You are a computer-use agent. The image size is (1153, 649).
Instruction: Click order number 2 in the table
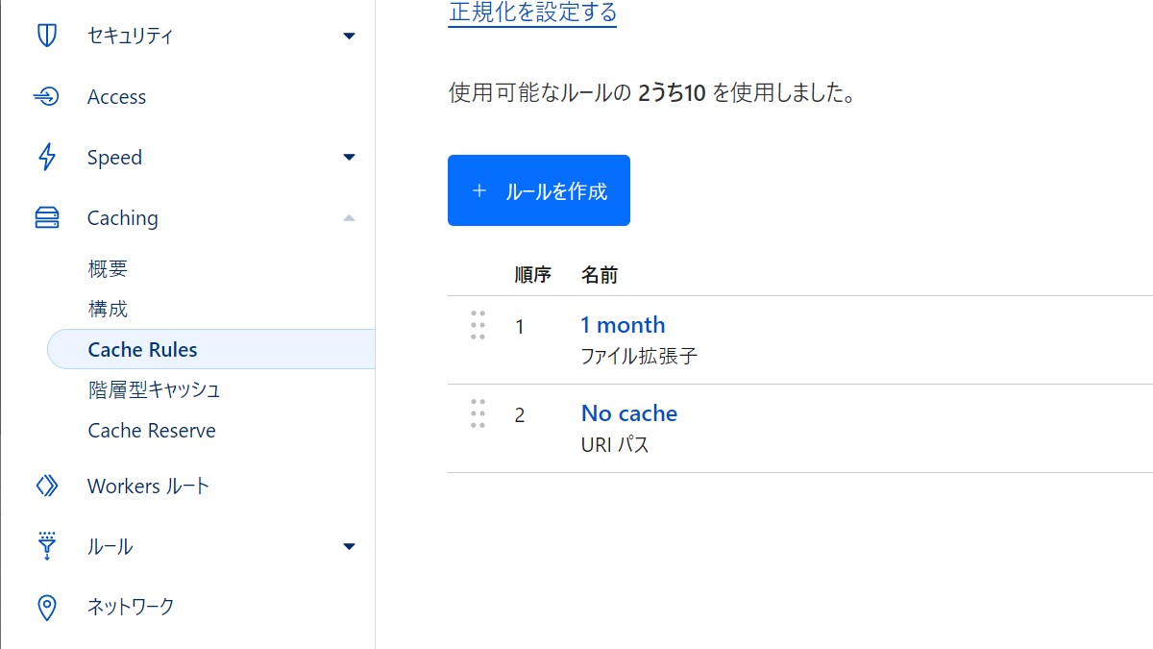520,415
